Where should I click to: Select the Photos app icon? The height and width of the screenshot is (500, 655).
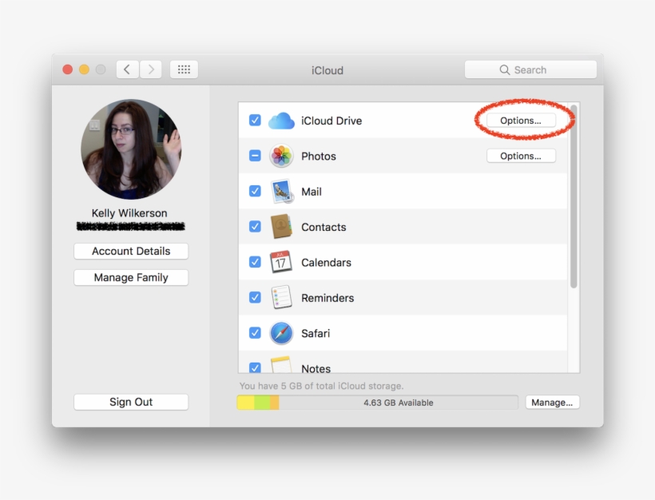(x=281, y=156)
